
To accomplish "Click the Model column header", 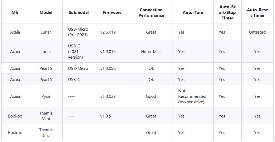I will [x=46, y=13].
